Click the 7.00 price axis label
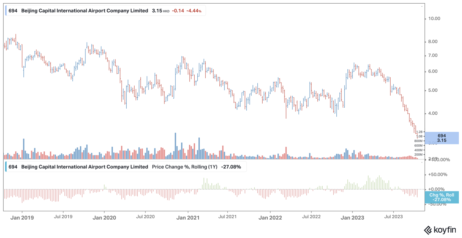462x238 pixels. 433,55
